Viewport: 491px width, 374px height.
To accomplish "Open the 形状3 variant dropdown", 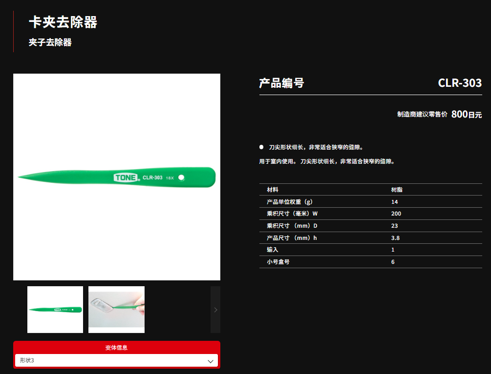I will (x=116, y=361).
